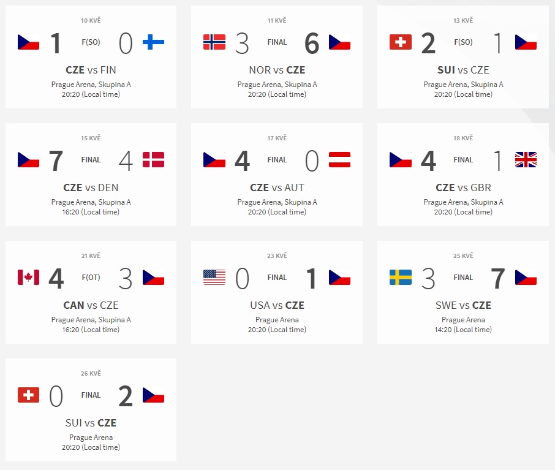Click the F(OT) status on Canada game

tap(91, 278)
